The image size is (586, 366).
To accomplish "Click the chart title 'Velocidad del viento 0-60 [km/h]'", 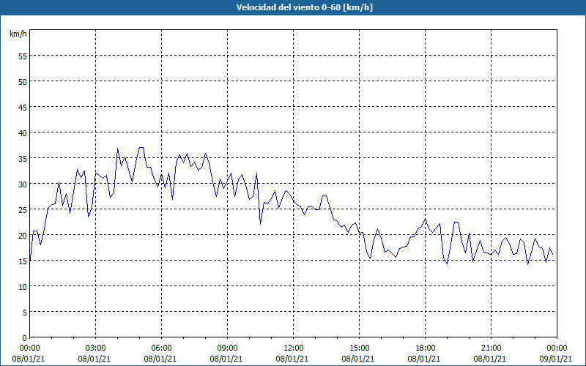I will [x=305, y=7].
